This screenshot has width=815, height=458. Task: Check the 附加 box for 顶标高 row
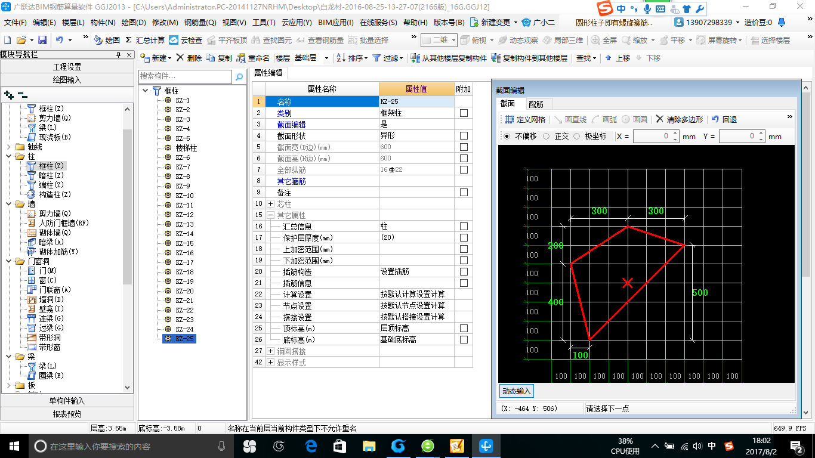pos(464,328)
